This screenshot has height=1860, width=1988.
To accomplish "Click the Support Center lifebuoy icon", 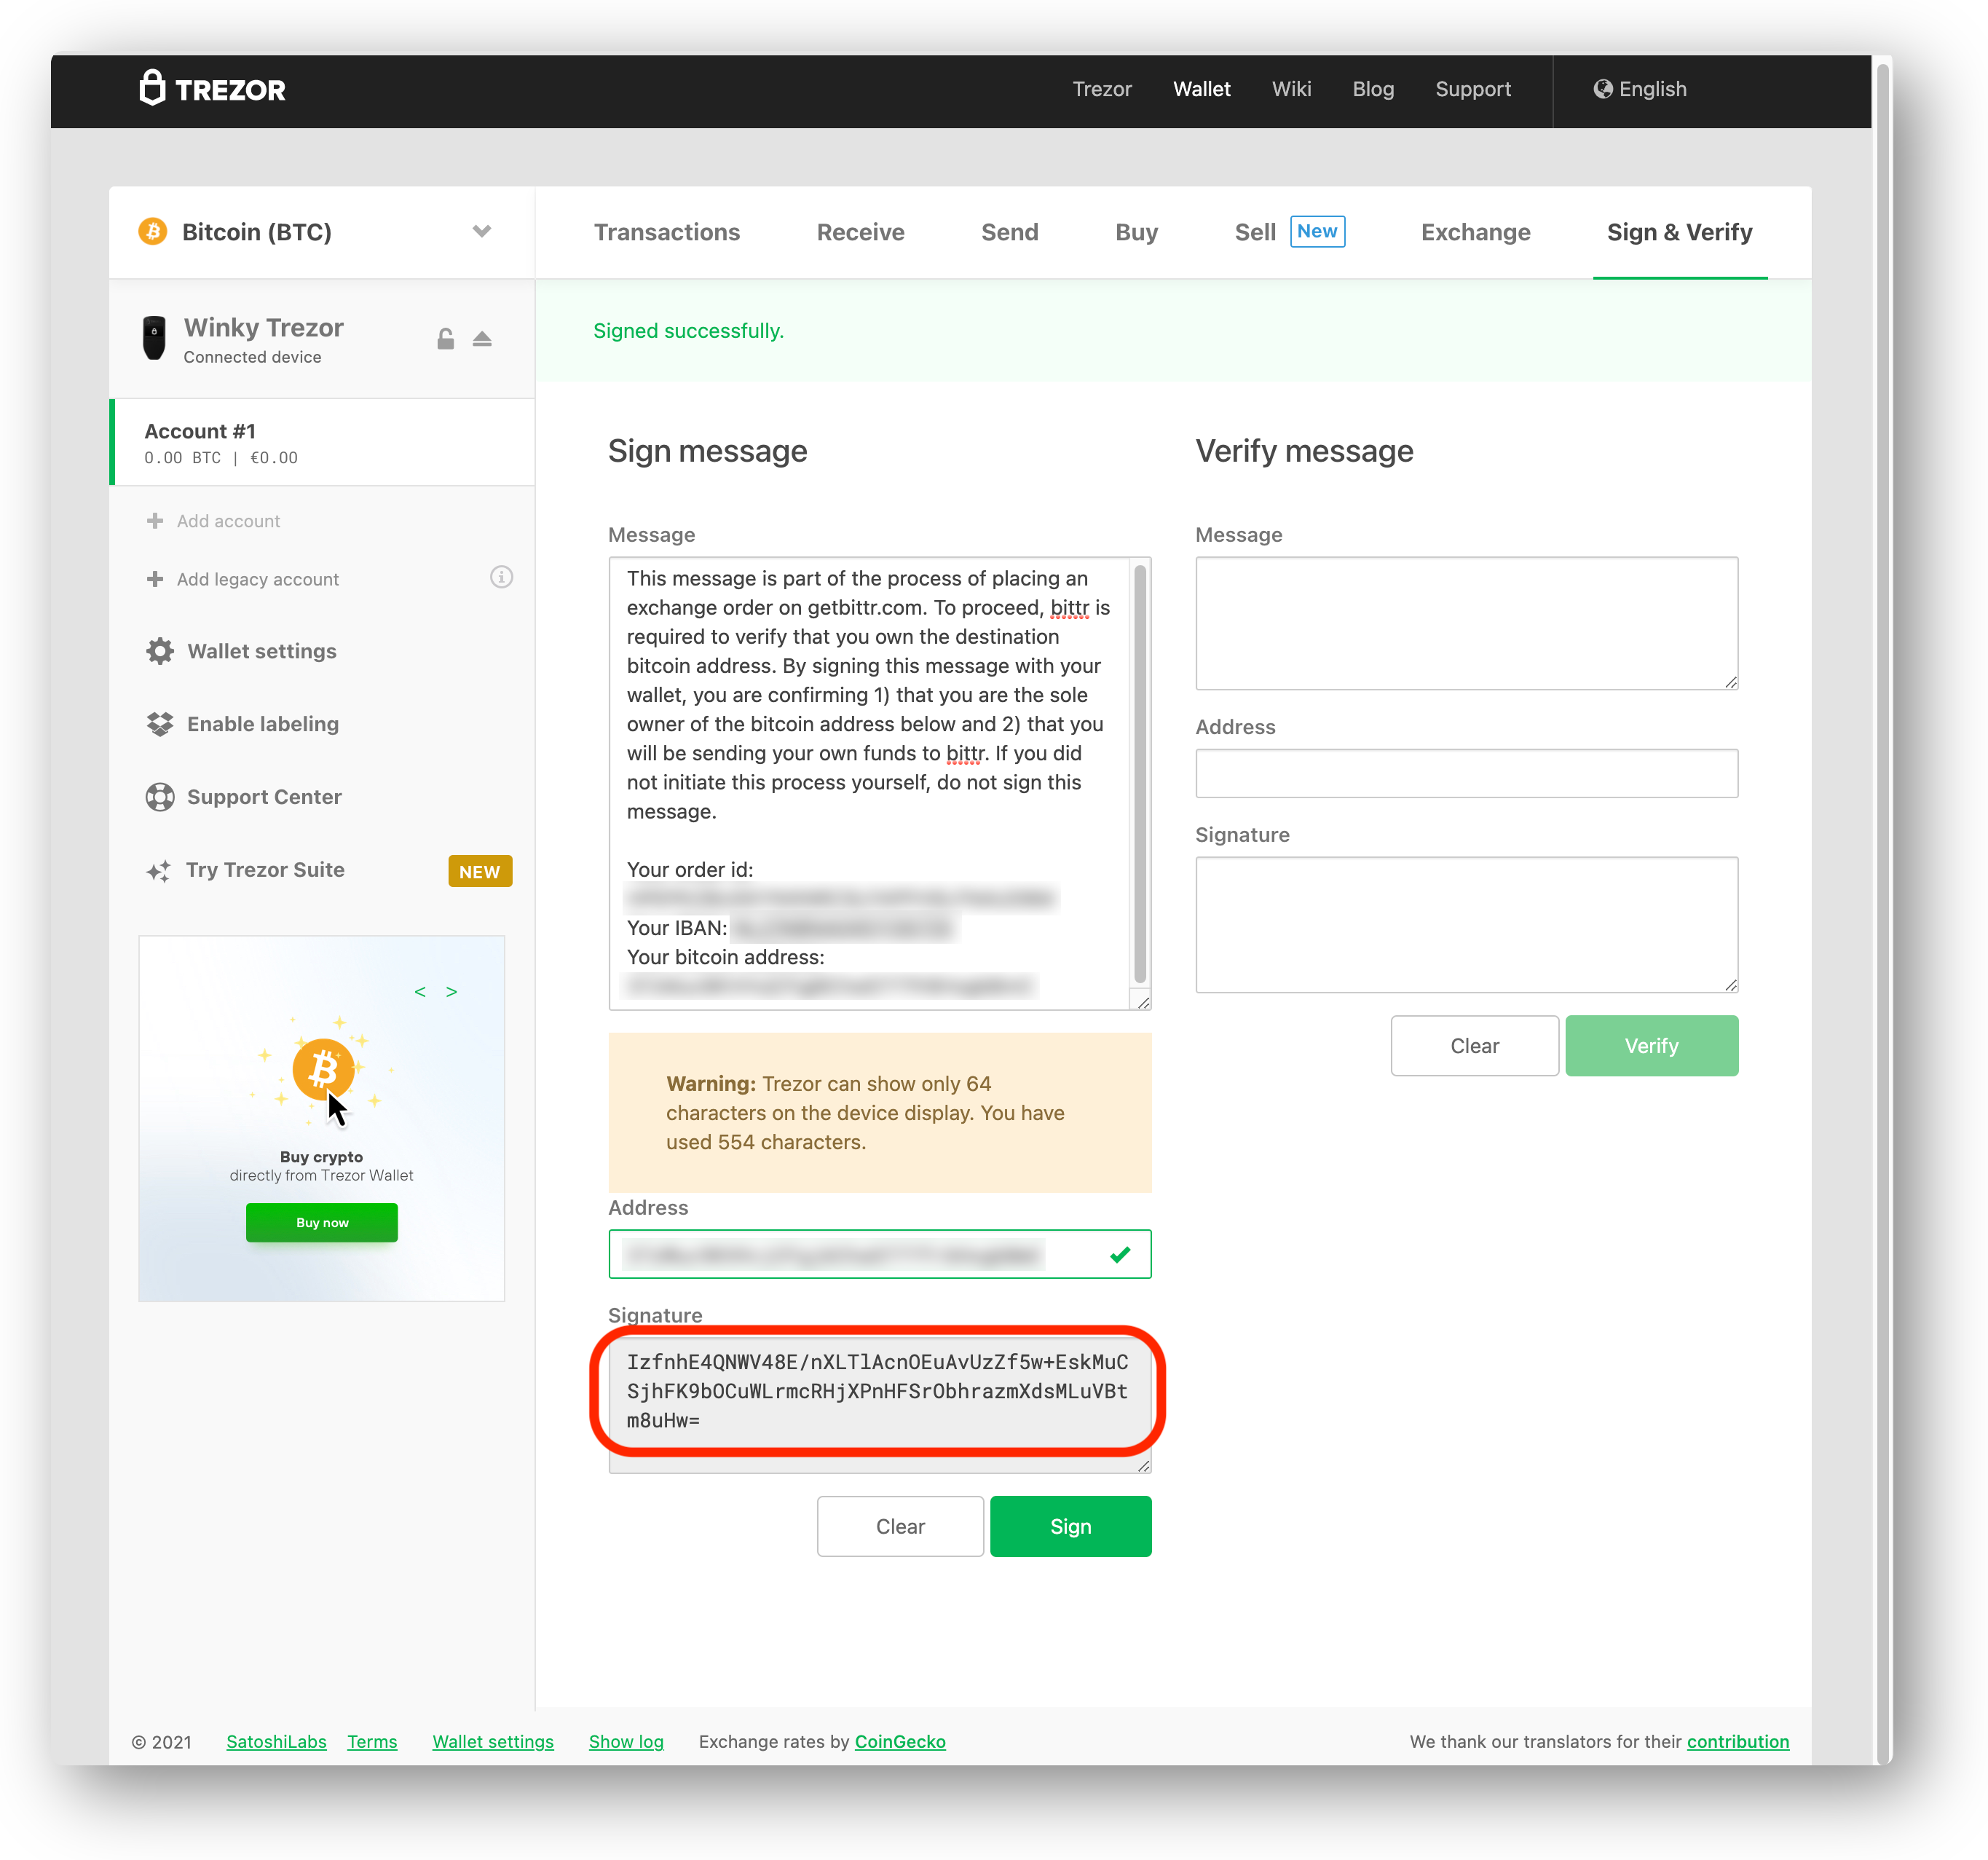I will (x=160, y=797).
